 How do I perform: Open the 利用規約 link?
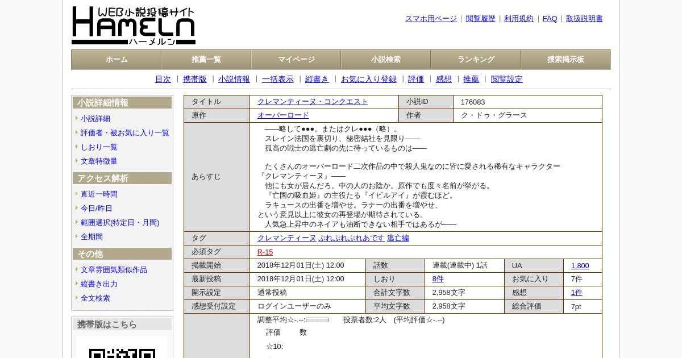click(519, 19)
